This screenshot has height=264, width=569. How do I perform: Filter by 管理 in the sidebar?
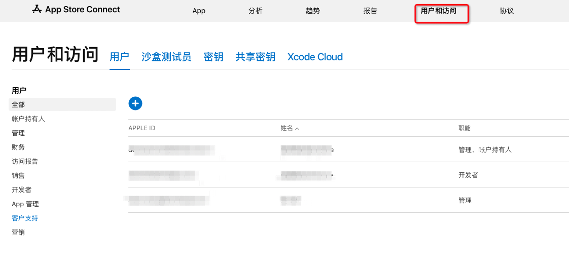tap(18, 133)
